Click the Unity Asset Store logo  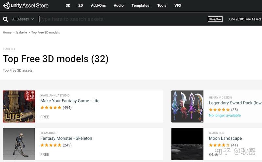(26, 5)
